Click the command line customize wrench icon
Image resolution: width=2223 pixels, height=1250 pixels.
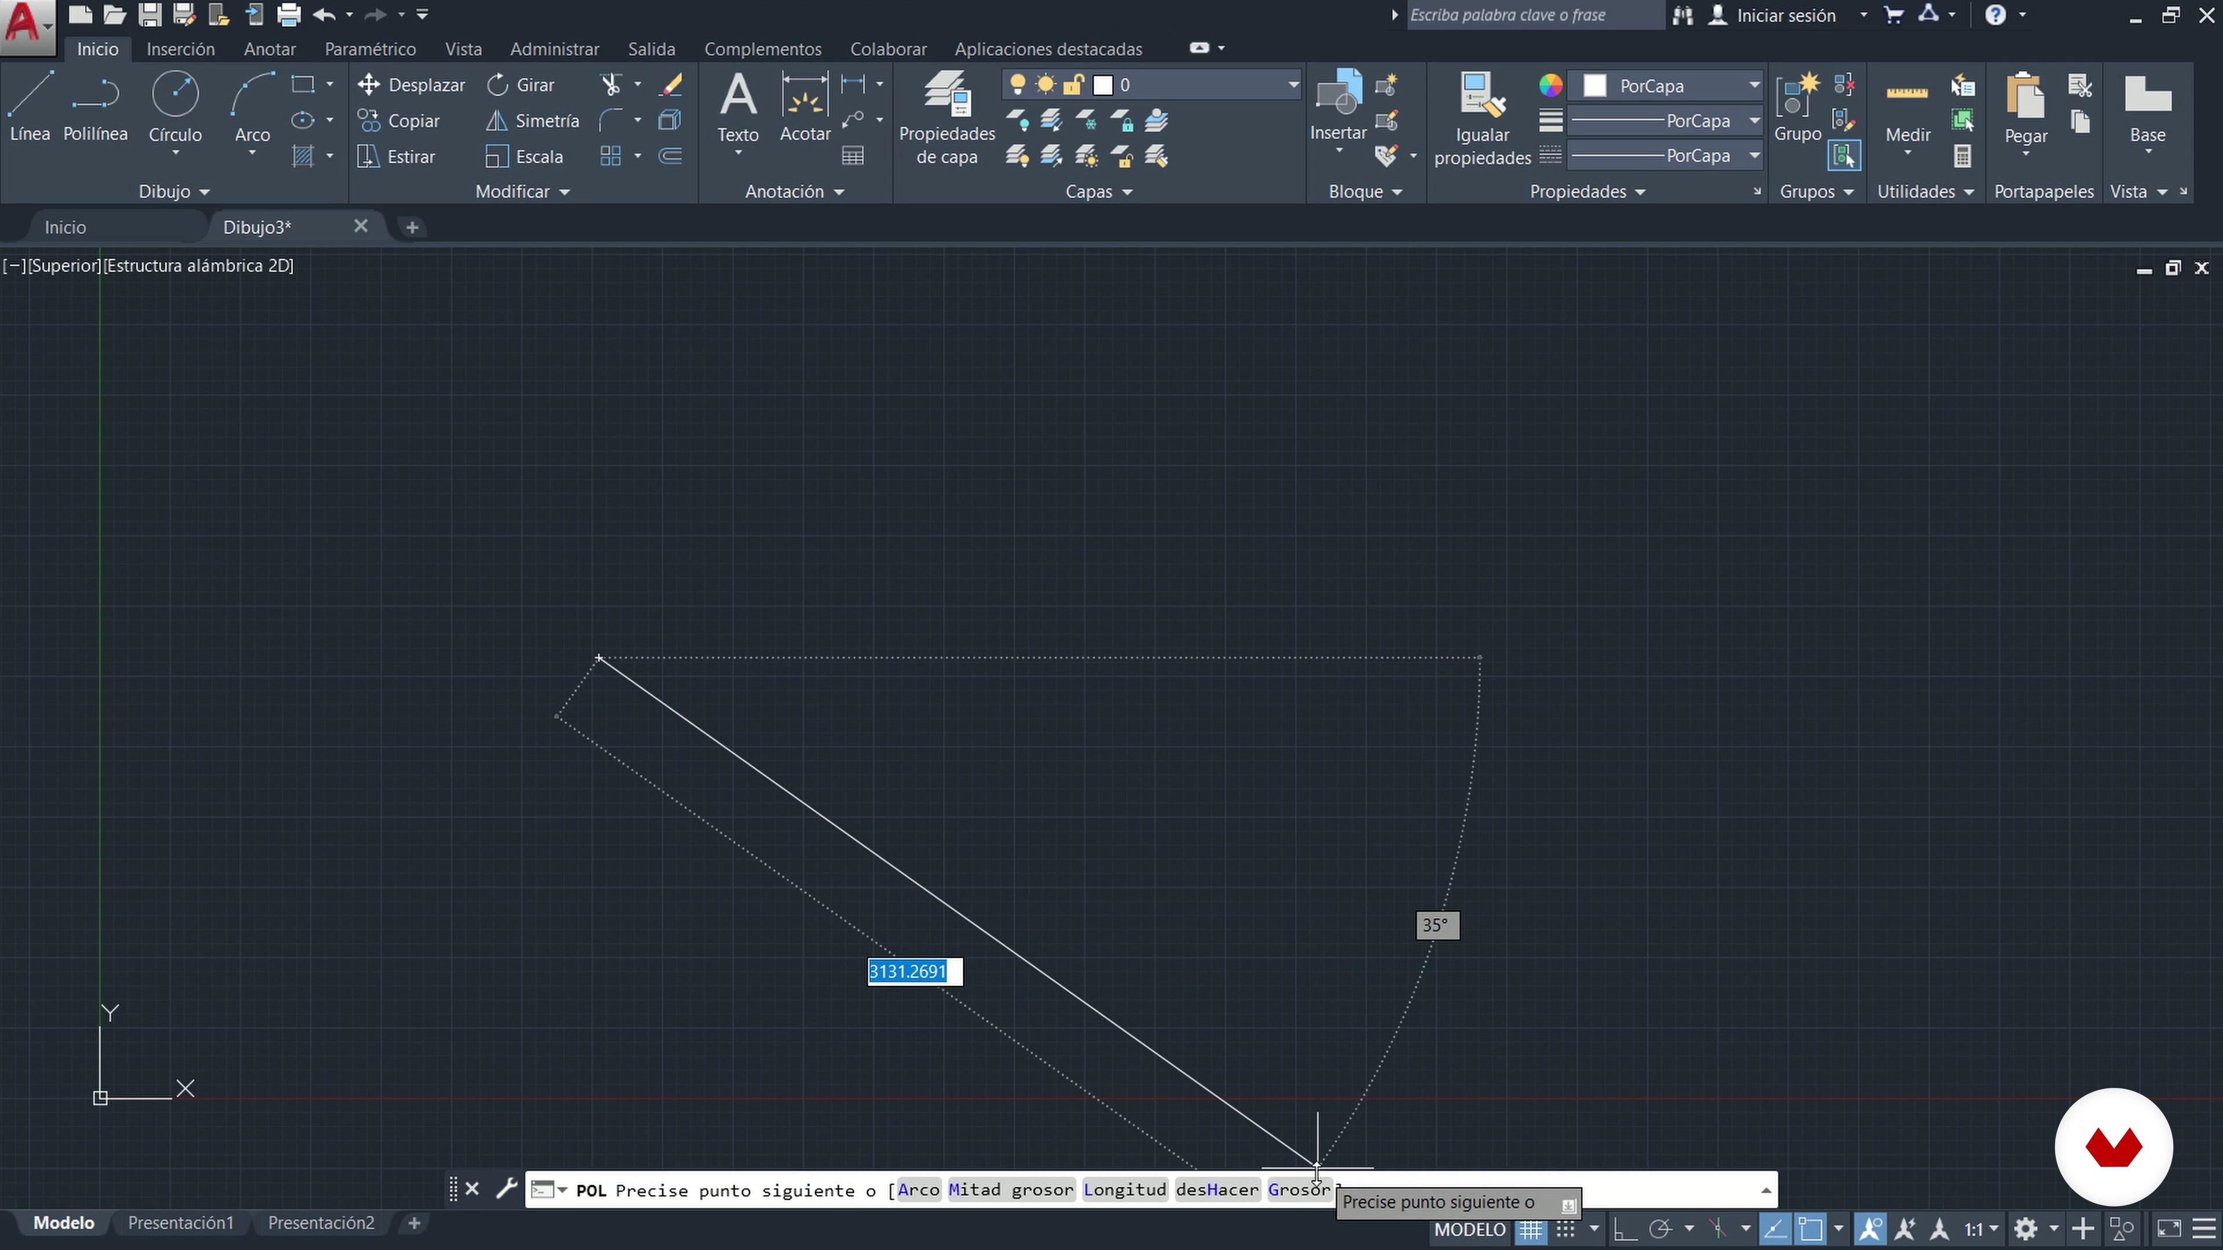click(x=507, y=1189)
